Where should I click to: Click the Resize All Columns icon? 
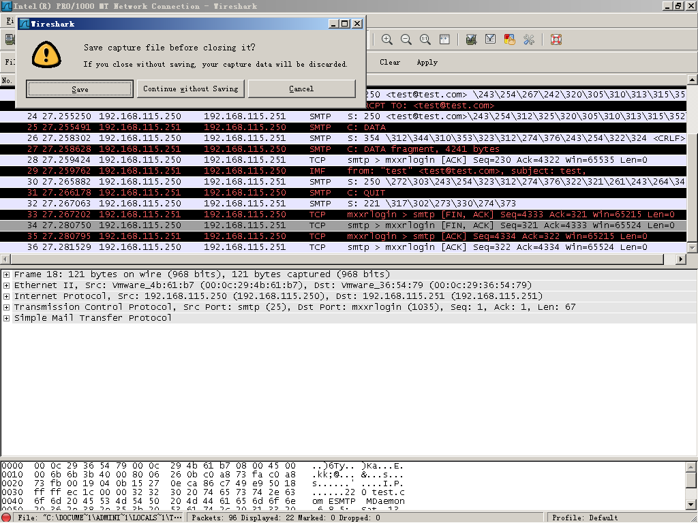444,39
